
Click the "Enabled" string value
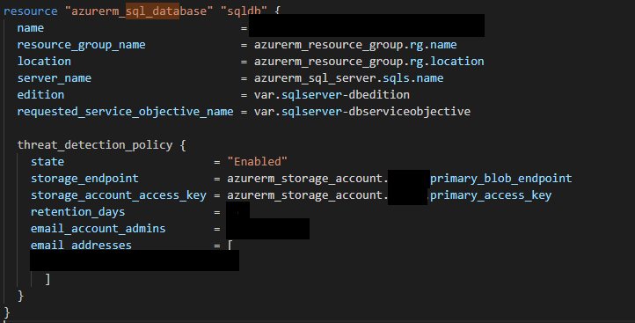pyautogui.click(x=257, y=161)
